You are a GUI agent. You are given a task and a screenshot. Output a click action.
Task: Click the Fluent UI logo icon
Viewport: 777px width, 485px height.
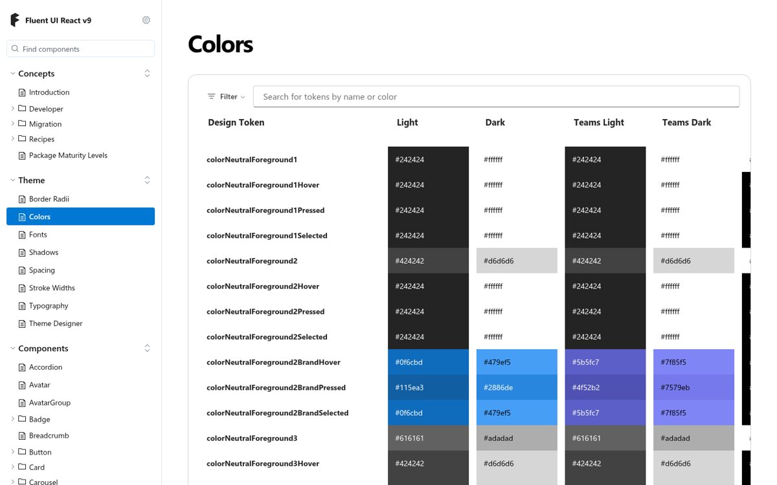point(15,20)
